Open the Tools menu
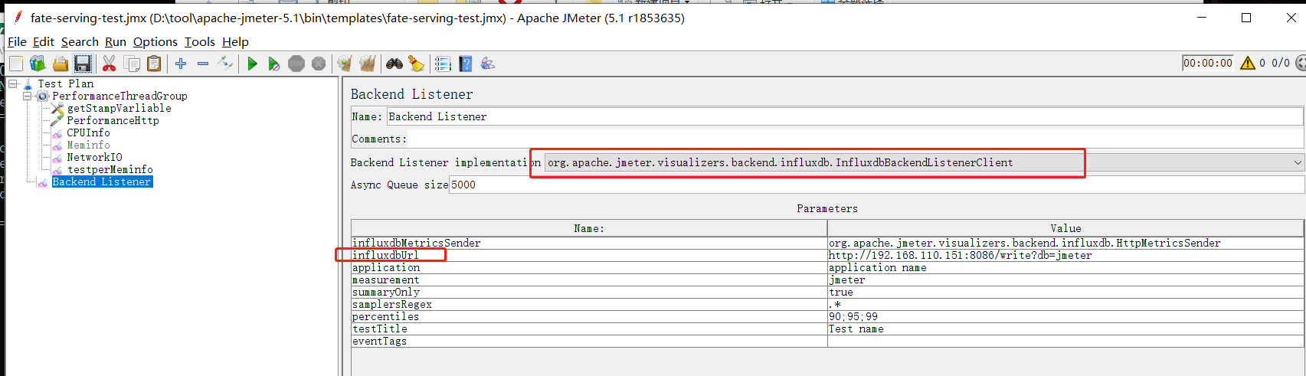The image size is (1306, 376). (200, 41)
